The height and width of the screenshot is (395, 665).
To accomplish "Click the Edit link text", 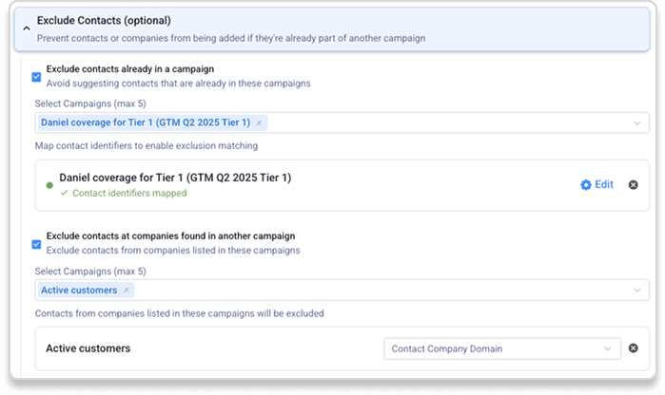I will [x=604, y=185].
